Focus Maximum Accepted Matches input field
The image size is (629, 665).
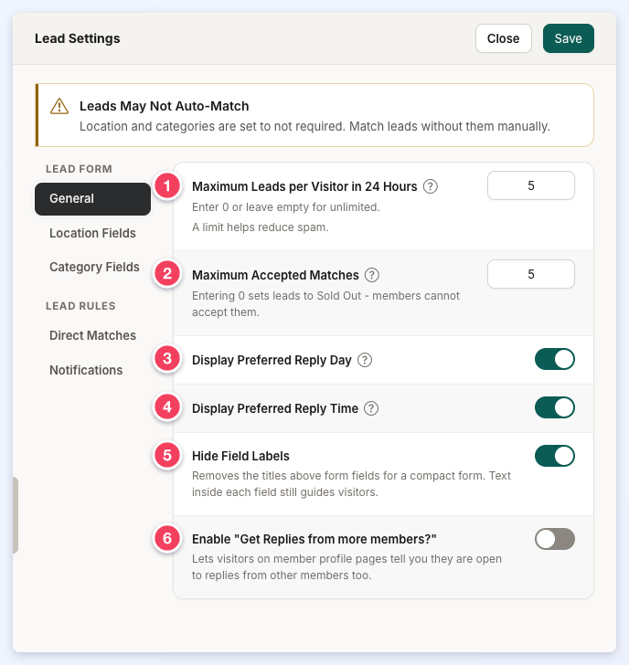tap(531, 274)
